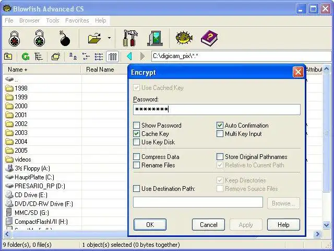The height and width of the screenshot is (251, 334).
Task: Select the PRESARIO_RP (D:) drive
Action: [35, 186]
